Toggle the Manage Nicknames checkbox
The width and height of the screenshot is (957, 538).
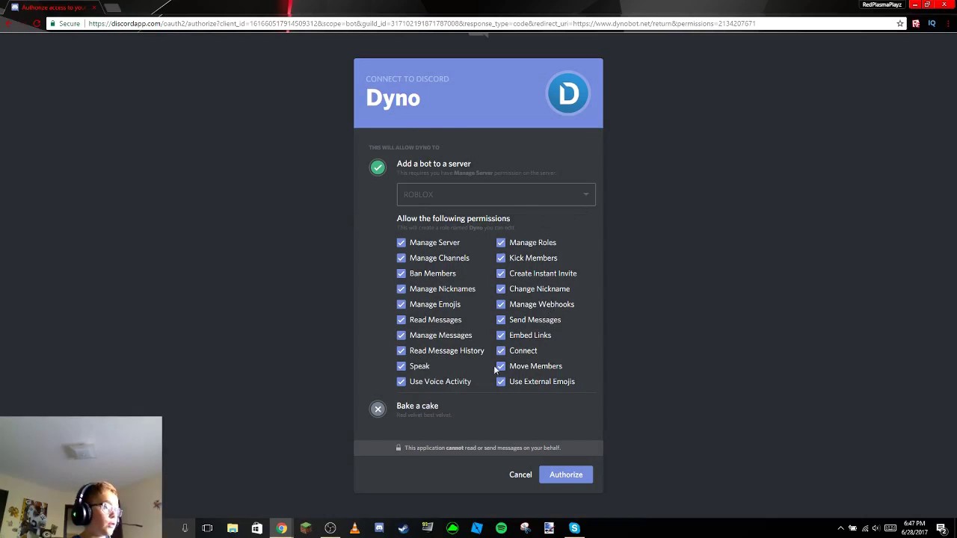coord(401,288)
